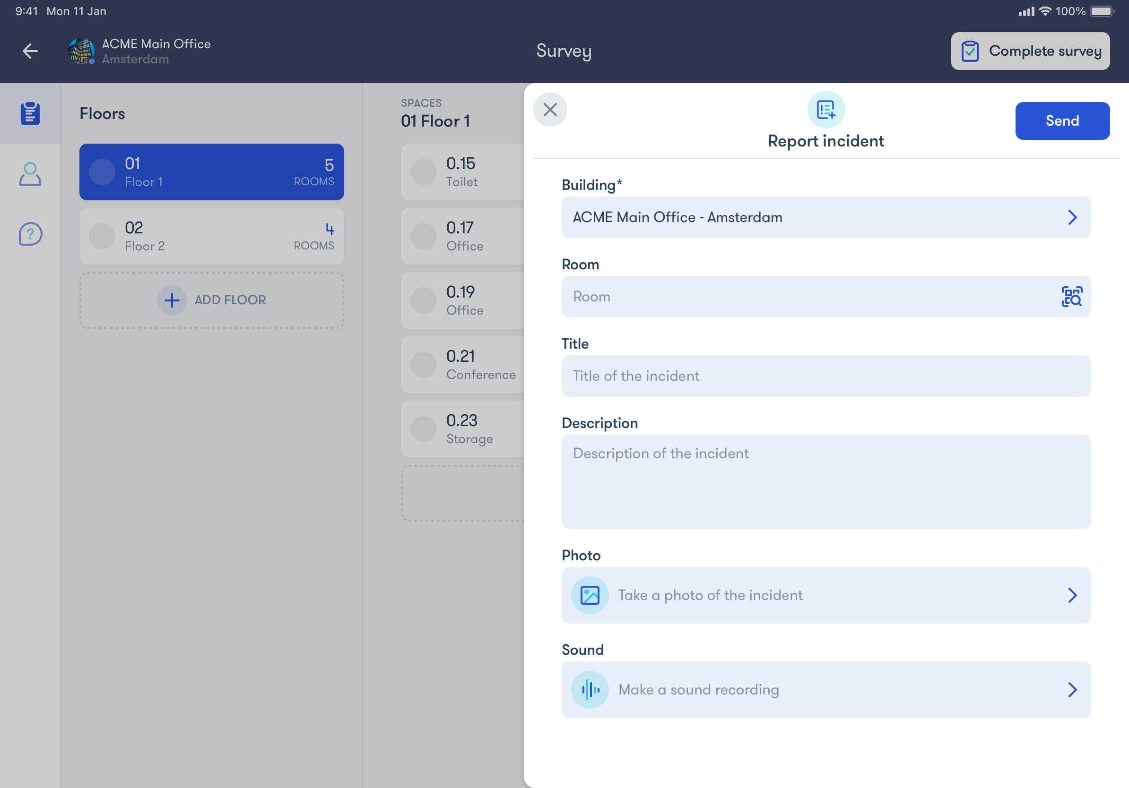Close the Report incident panel
The height and width of the screenshot is (788, 1129).
click(550, 110)
